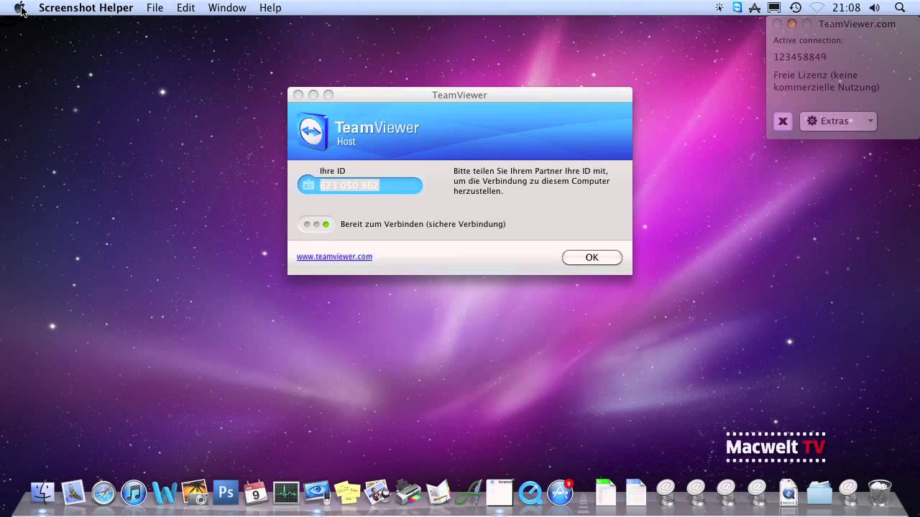Viewport: 920px width, 517px height.
Task: Launch Preview from the Dock
Action: click(377, 493)
